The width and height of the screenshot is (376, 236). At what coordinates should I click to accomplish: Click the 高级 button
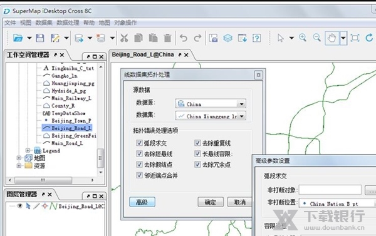pyautogui.click(x=142, y=202)
